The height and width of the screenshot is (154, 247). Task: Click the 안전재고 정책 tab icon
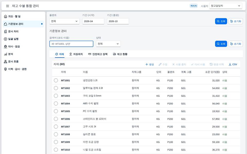click(x=90, y=54)
